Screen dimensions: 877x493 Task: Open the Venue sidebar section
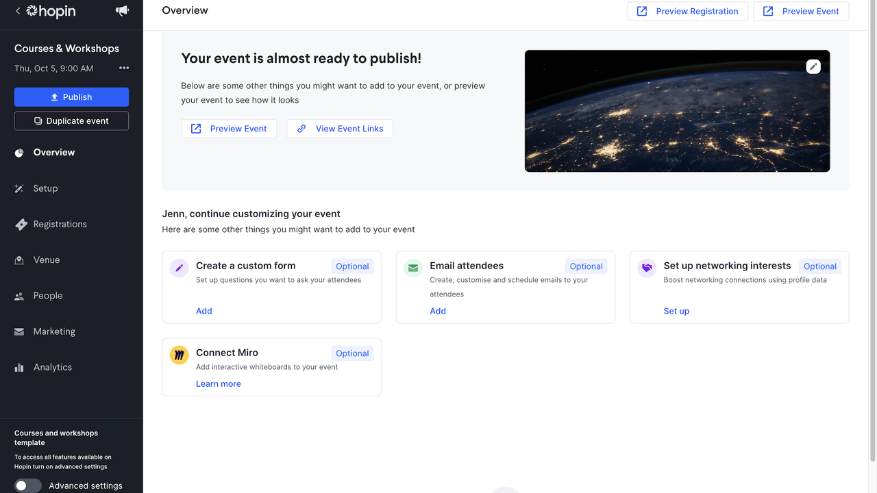click(x=47, y=260)
